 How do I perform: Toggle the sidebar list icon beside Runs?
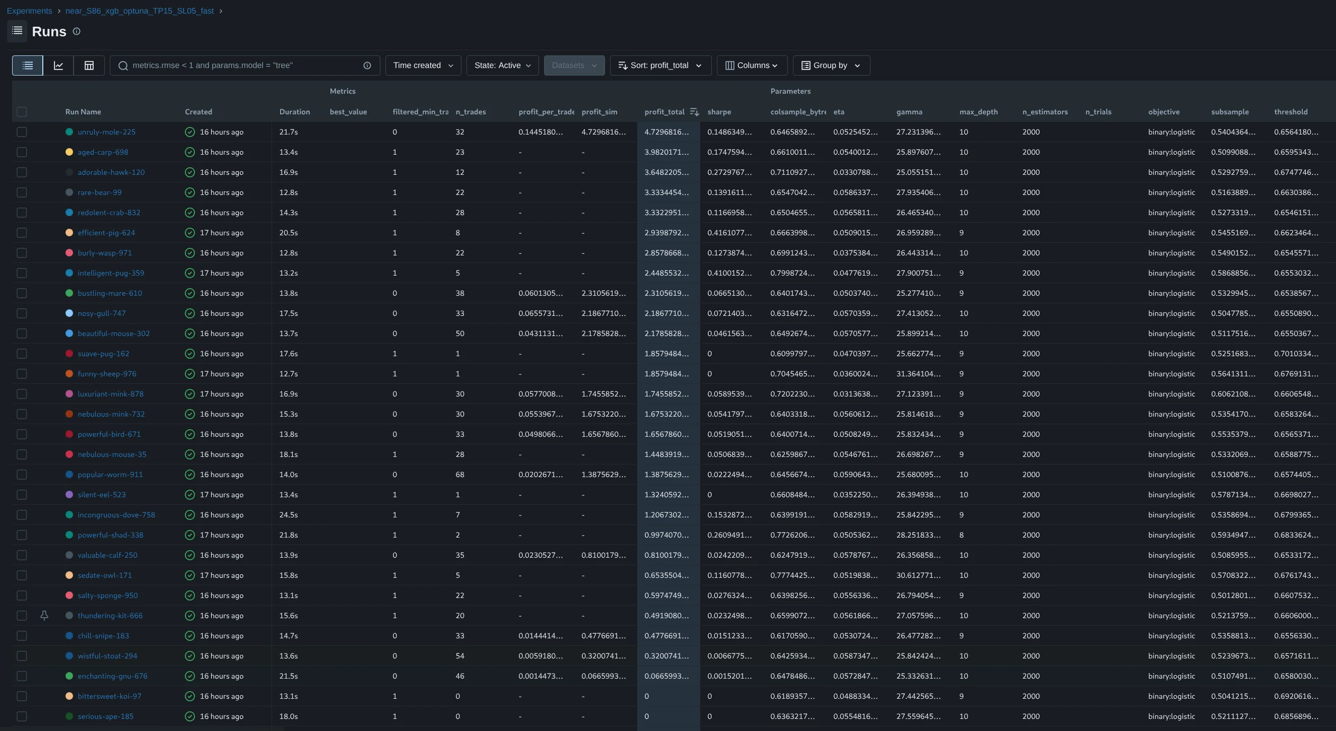(x=17, y=31)
